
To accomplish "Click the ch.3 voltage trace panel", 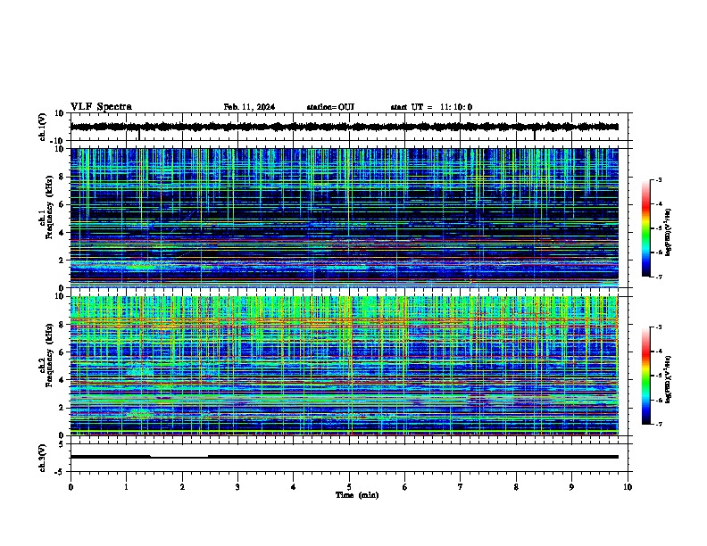I will [349, 458].
